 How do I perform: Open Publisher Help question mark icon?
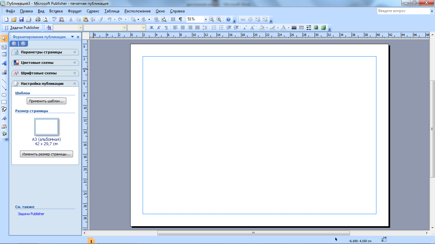point(228,19)
